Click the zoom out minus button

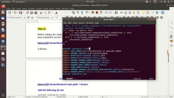[151, 97]
